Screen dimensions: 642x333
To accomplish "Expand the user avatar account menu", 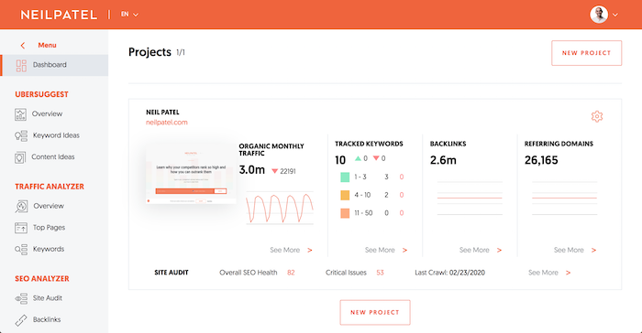I will [x=603, y=15].
